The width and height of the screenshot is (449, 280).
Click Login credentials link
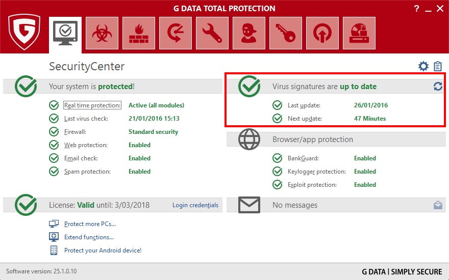tap(195, 205)
